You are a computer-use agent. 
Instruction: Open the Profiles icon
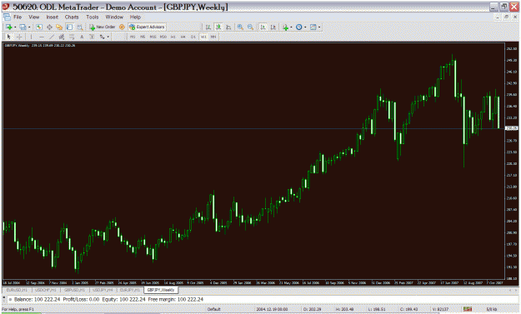click(x=23, y=27)
